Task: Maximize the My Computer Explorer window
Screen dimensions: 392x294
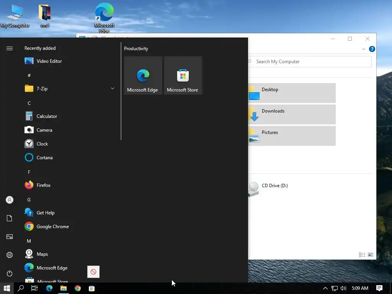Action: [x=350, y=39]
